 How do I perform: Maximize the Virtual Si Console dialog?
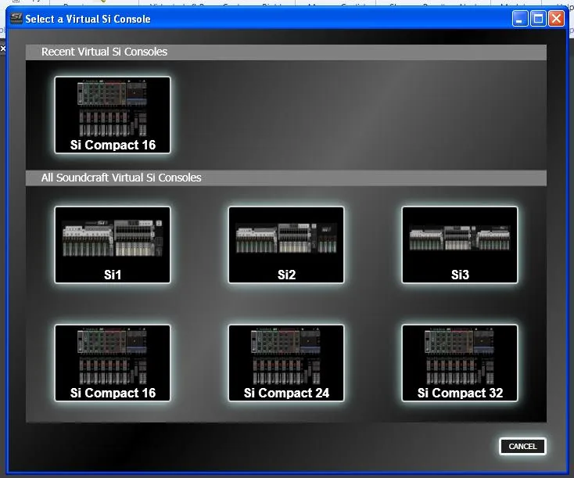(538, 18)
